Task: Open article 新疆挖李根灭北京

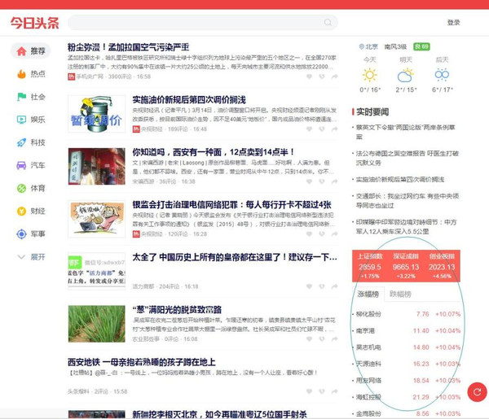Action: (219, 414)
